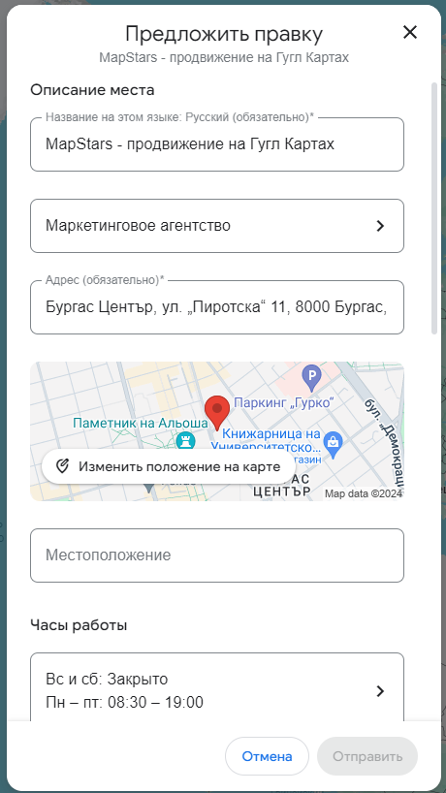
Task: Click the Описание места heading
Action: 92,90
